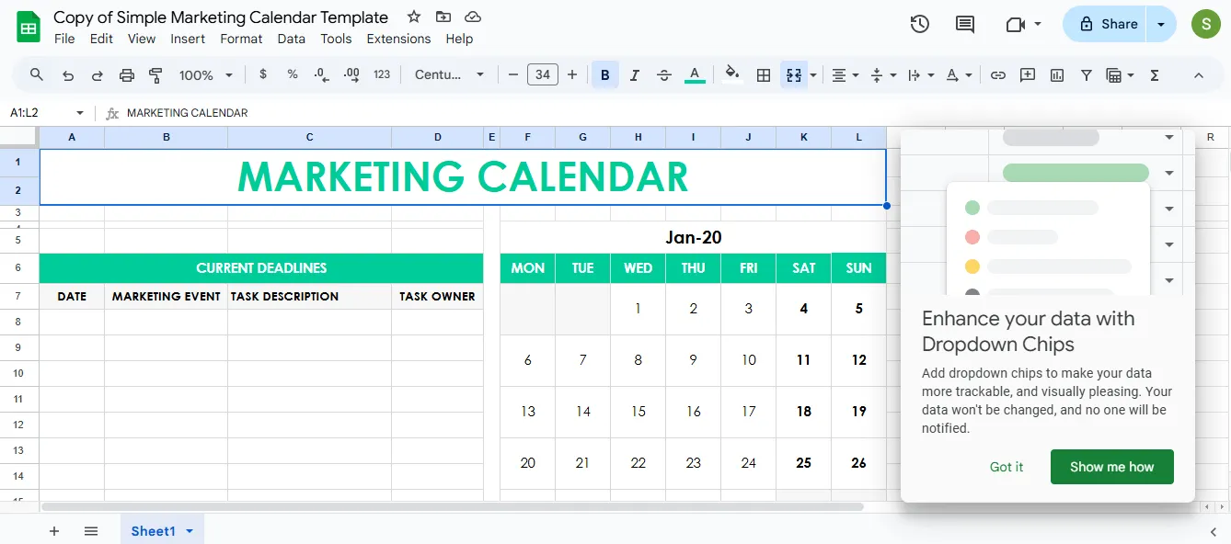Open version history clock icon

click(x=919, y=25)
